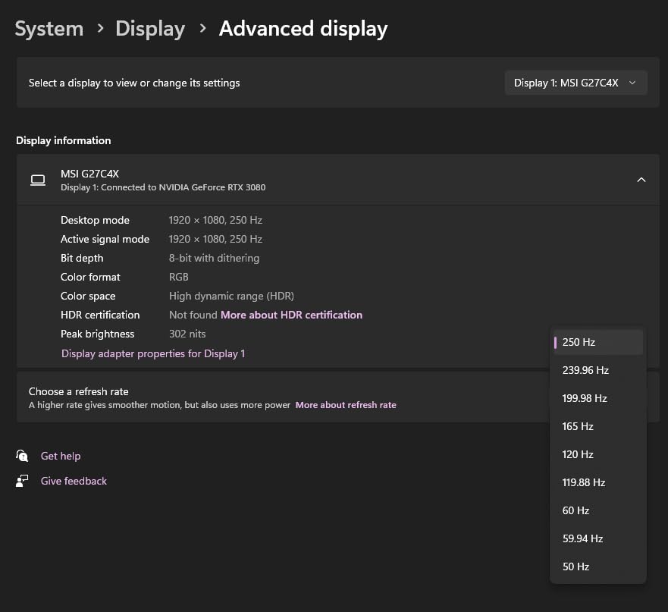
Task: Click the Get help headset icon
Action: [22, 456]
